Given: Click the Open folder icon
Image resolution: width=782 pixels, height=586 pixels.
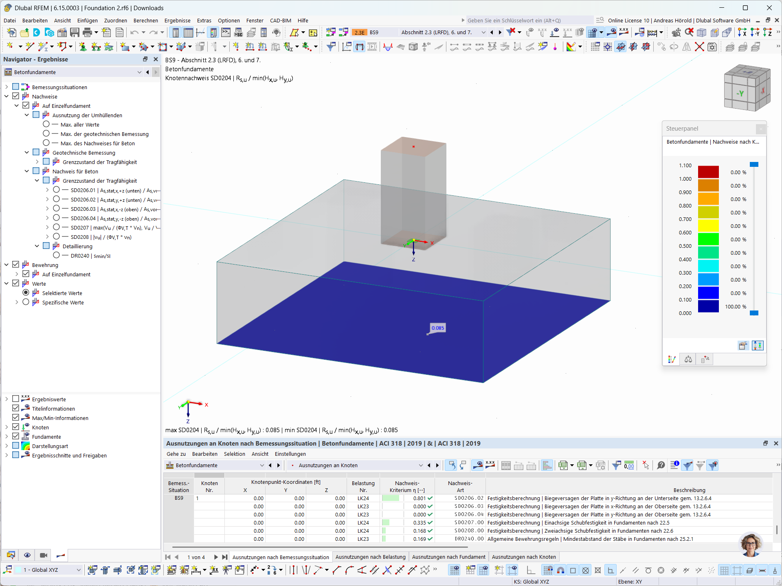Looking at the screenshot, I should [24, 33].
